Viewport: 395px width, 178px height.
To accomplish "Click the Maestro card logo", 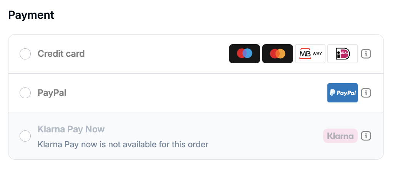I will point(244,54).
